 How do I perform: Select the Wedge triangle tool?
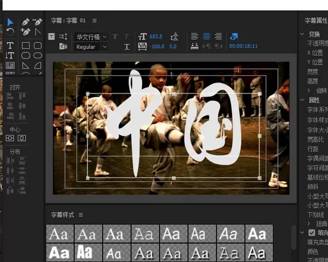point(26,65)
